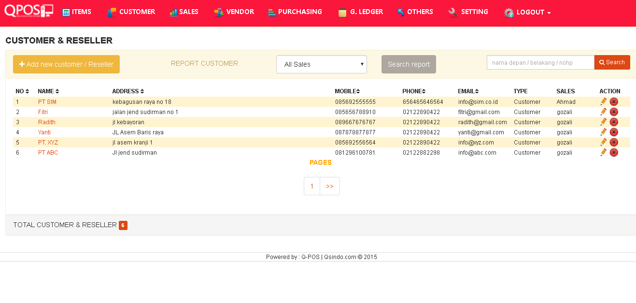
Task: Click the red delete icon for Fitri
Action: point(614,112)
